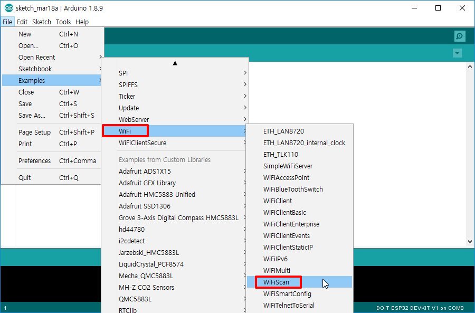This screenshot has width=475, height=313.
Task: Click the Arduino logo in title bar
Action: 9,8
